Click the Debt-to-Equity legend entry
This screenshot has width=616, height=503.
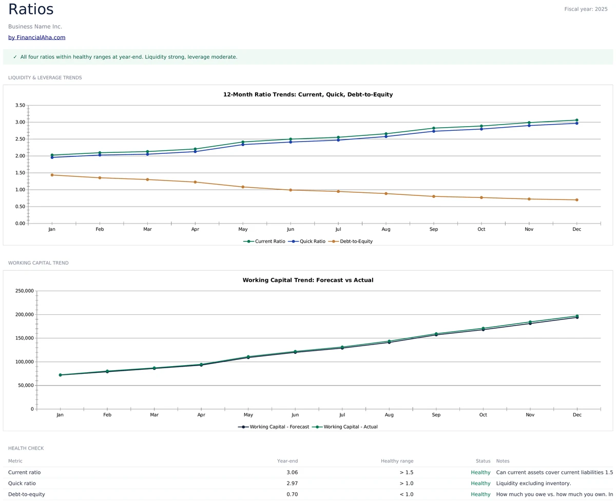(x=351, y=241)
